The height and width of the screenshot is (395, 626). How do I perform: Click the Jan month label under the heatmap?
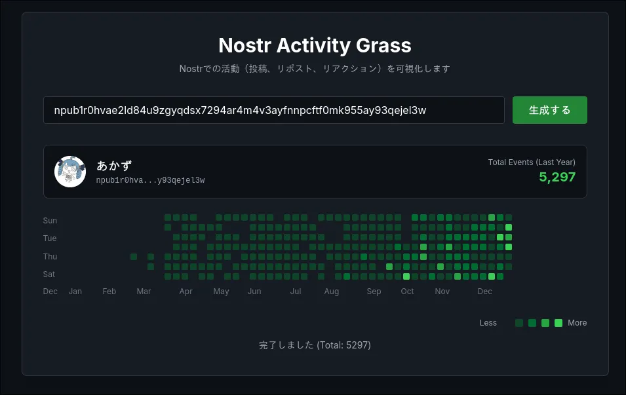click(75, 292)
